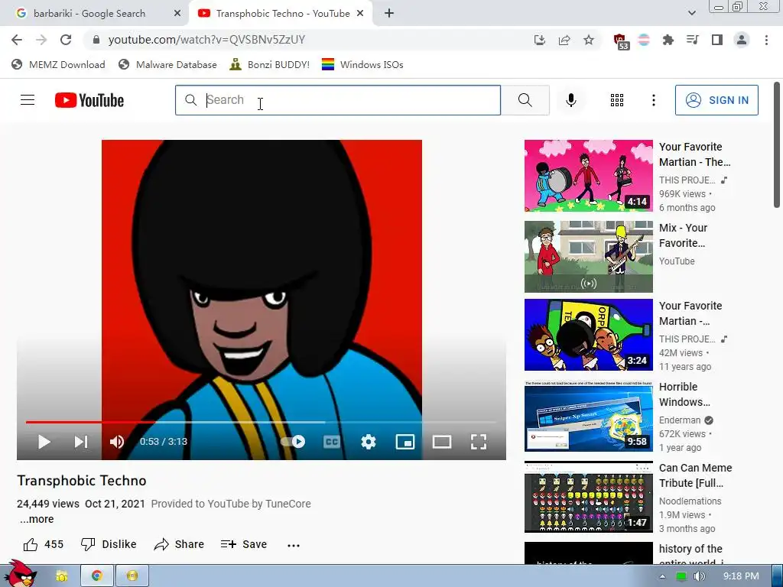The width and height of the screenshot is (783, 587).
Task: Open the Horrible Windows video title
Action: pyautogui.click(x=684, y=394)
